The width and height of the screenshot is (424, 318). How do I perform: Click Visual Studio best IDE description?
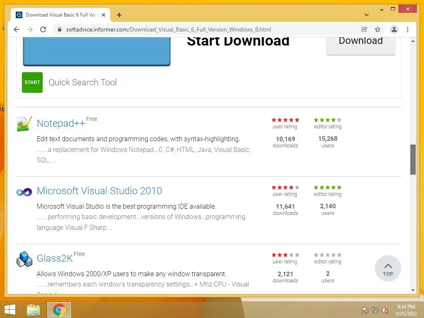(x=126, y=206)
